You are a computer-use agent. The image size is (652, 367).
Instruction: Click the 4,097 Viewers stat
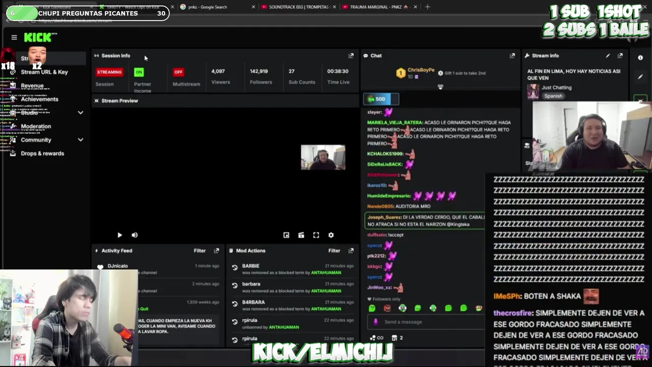coord(221,76)
